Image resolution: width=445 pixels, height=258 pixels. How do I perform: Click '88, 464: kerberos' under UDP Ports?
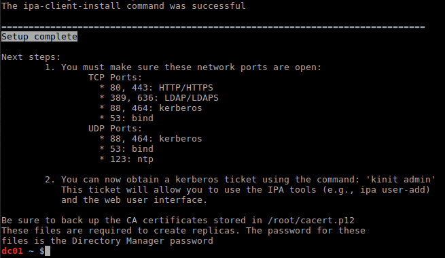[151, 138]
